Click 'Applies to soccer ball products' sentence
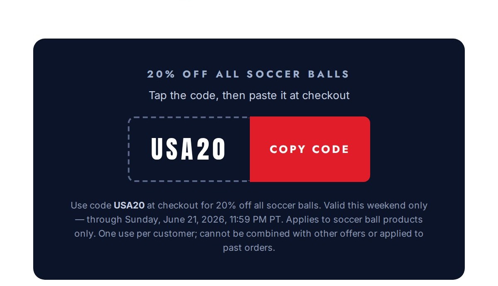Viewport: 498px width, 286px height. [x=354, y=219]
